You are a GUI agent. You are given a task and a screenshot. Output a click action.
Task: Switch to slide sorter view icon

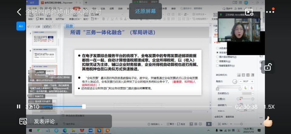pos(196,124)
